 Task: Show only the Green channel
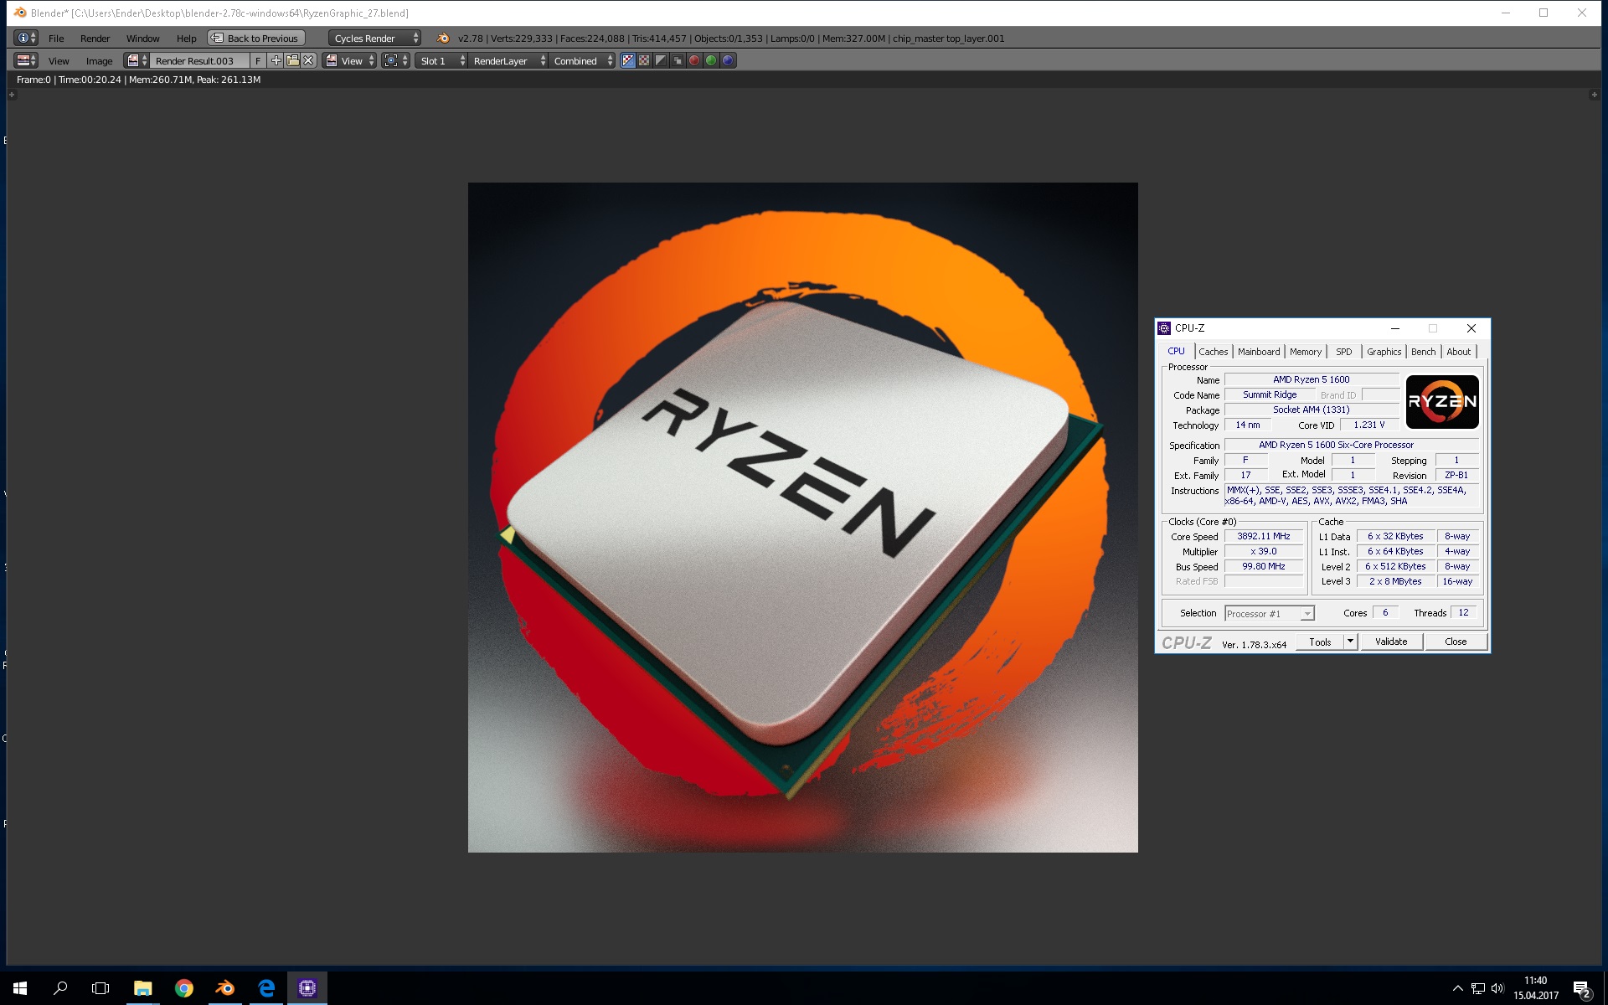tap(711, 60)
